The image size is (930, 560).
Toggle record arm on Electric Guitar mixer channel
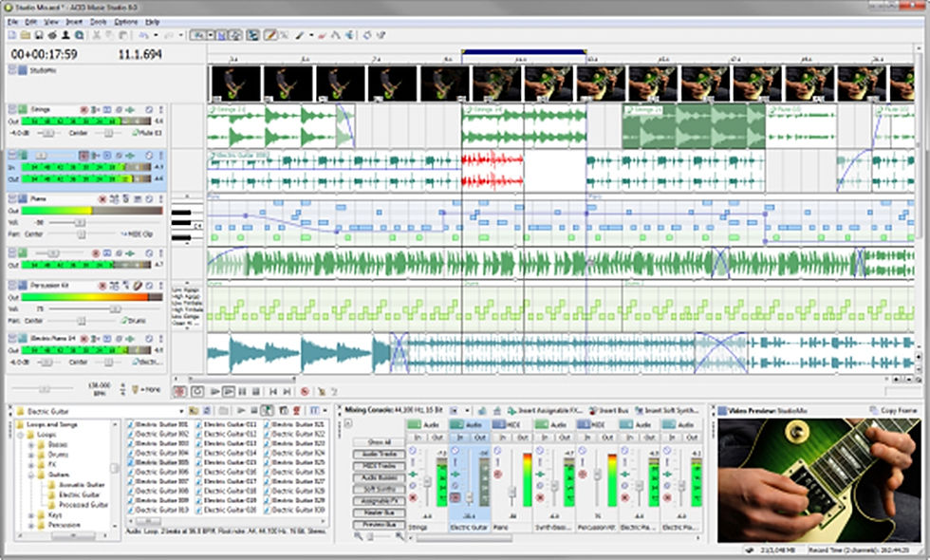[456, 497]
